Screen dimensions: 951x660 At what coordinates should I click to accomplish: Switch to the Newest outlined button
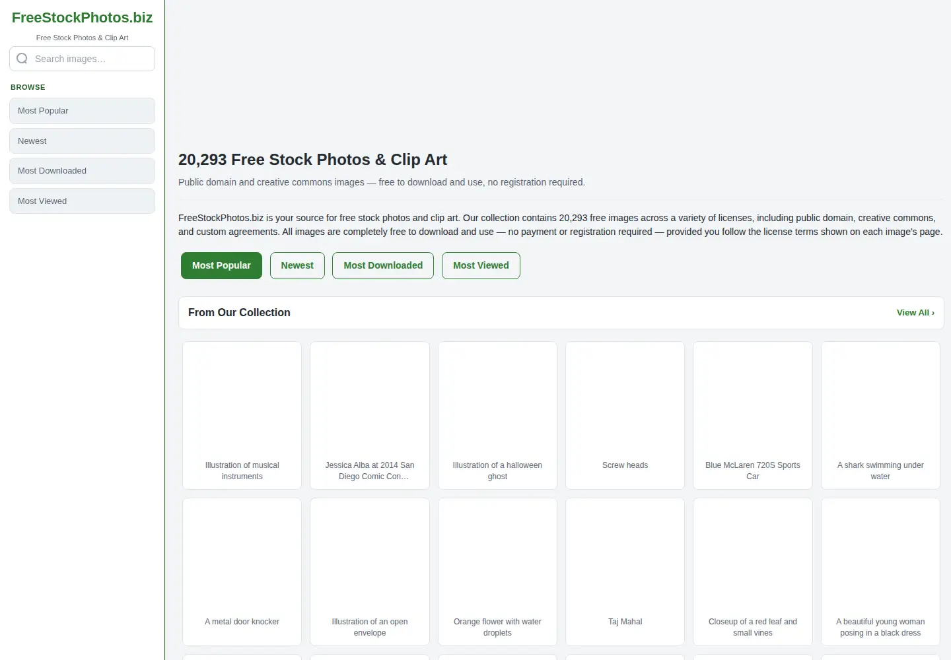(297, 265)
